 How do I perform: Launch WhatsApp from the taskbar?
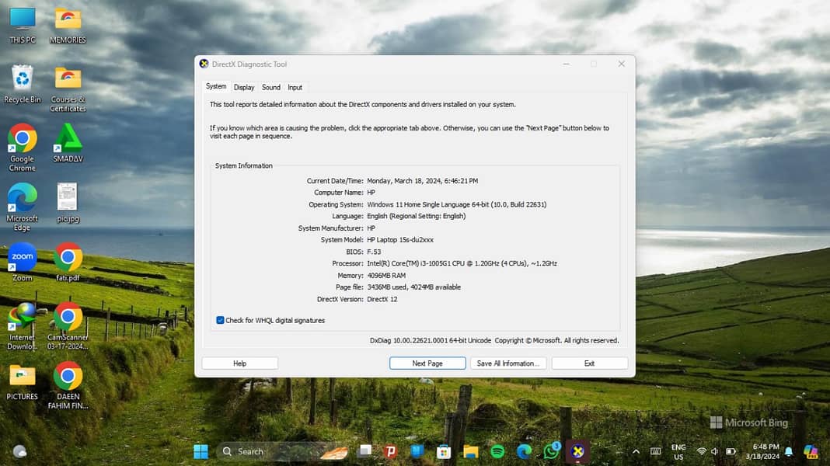point(551,451)
